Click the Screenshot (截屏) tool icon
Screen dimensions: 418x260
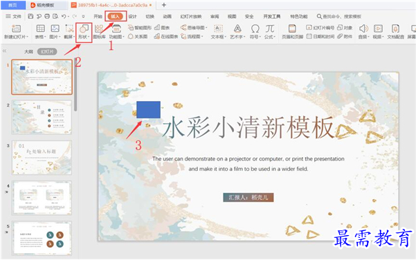tap(69, 28)
